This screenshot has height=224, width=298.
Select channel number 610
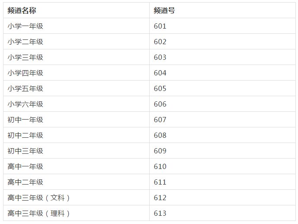pyautogui.click(x=160, y=166)
